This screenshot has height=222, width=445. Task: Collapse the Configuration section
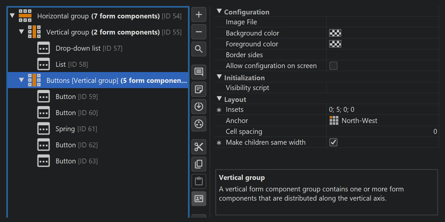pyautogui.click(x=219, y=12)
